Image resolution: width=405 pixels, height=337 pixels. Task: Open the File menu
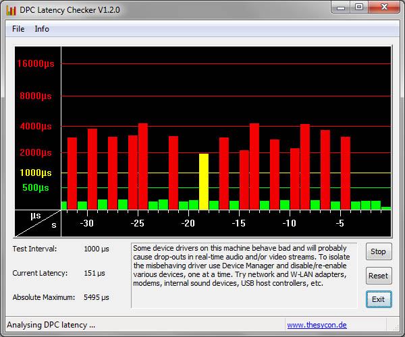point(18,29)
